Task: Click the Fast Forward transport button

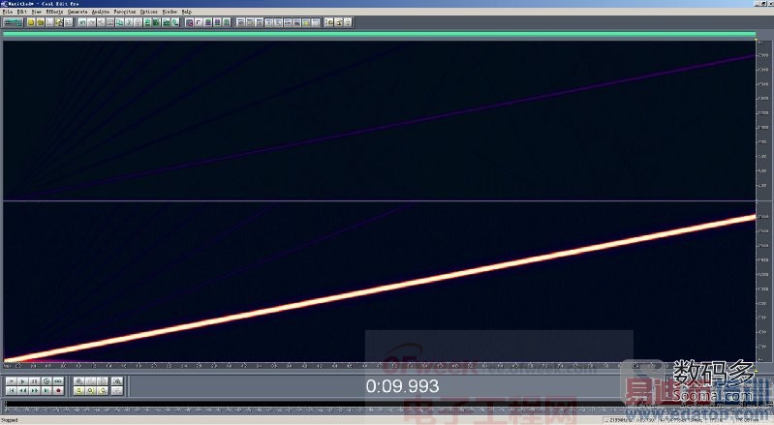Action: (x=35, y=390)
